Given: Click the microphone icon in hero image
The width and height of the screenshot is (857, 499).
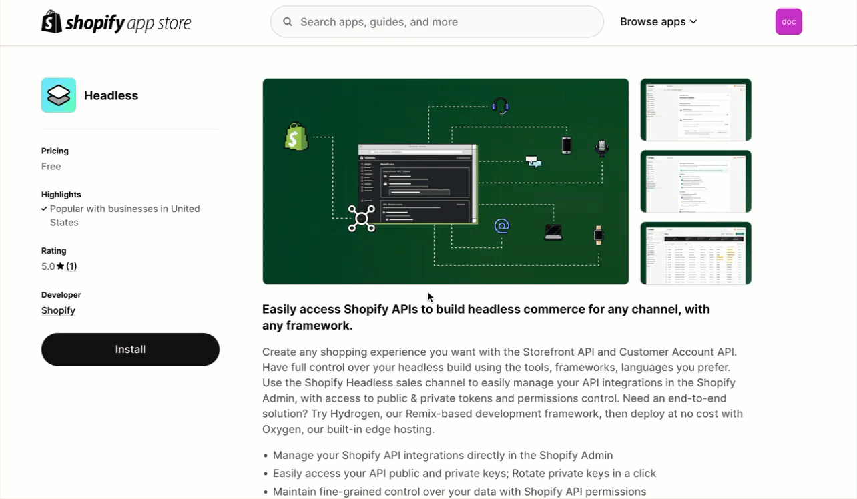Looking at the screenshot, I should pos(601,148).
